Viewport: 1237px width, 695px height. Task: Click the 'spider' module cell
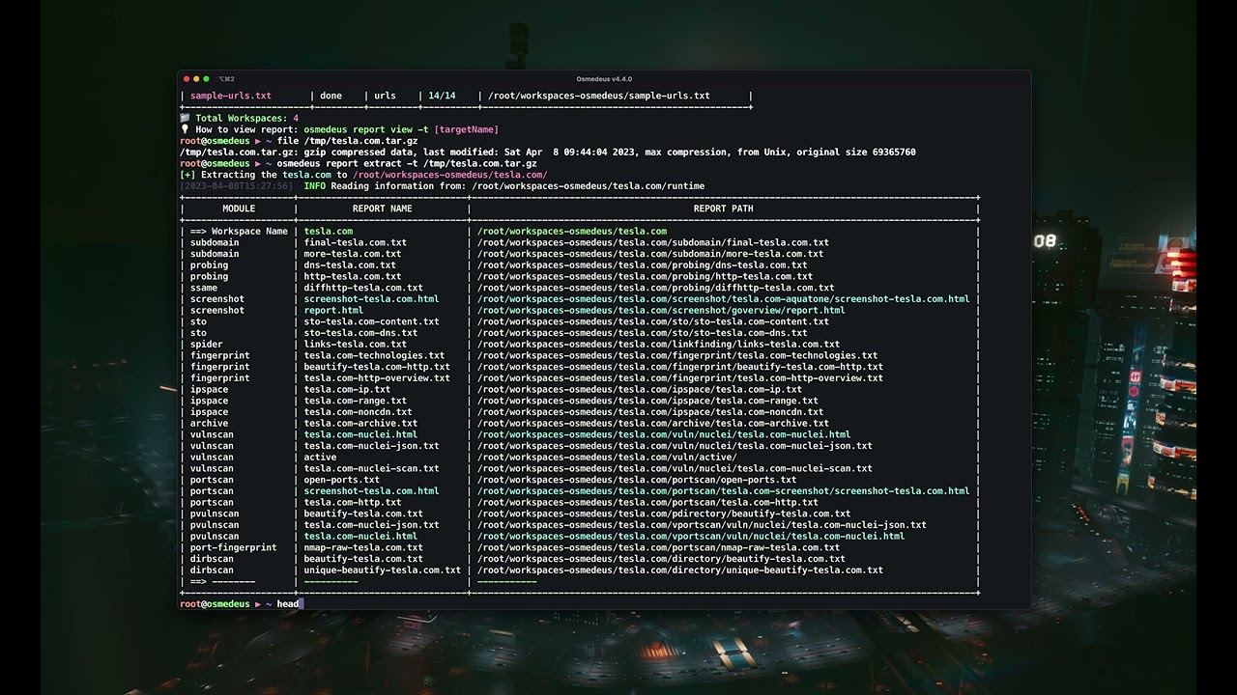pos(207,345)
